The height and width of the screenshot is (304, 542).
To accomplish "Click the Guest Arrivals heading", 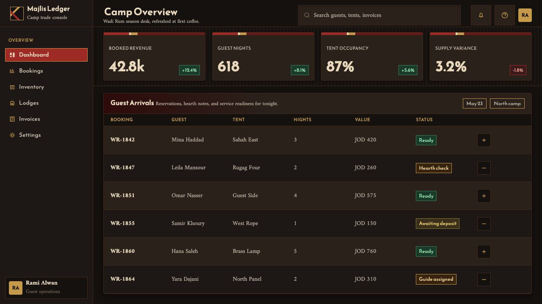I will point(132,103).
